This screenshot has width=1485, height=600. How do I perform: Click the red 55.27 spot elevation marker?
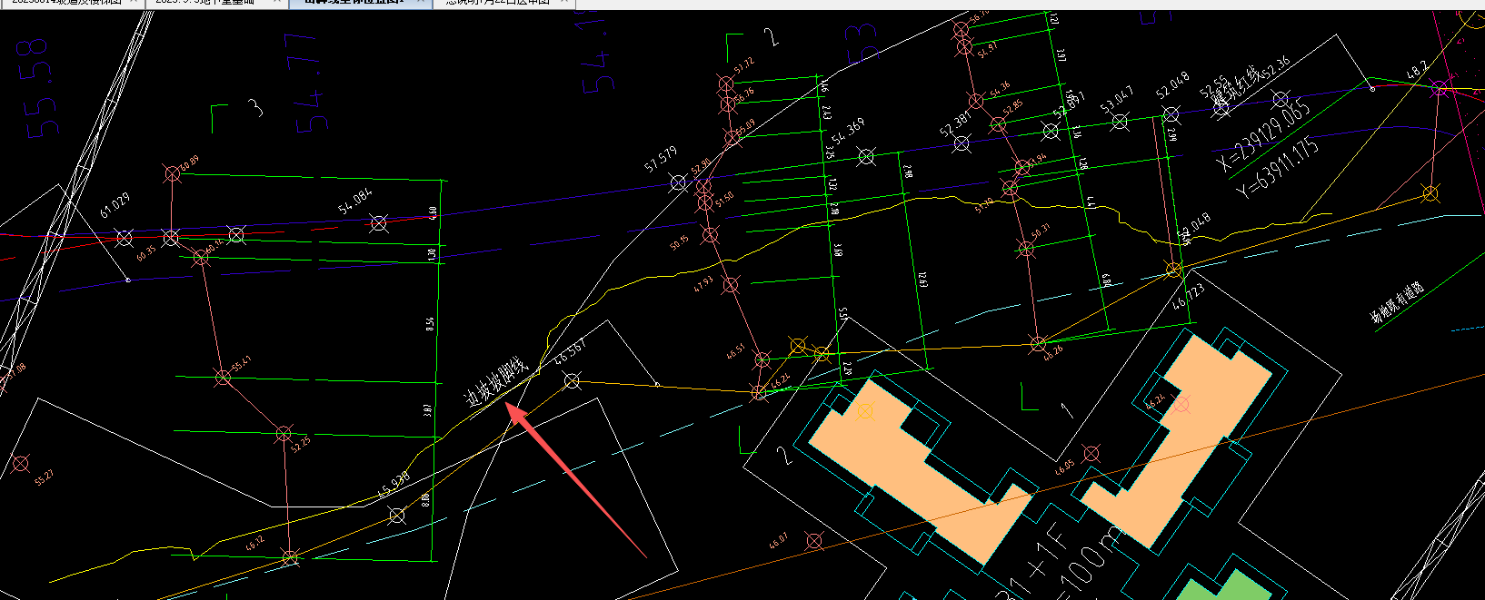coord(20,464)
